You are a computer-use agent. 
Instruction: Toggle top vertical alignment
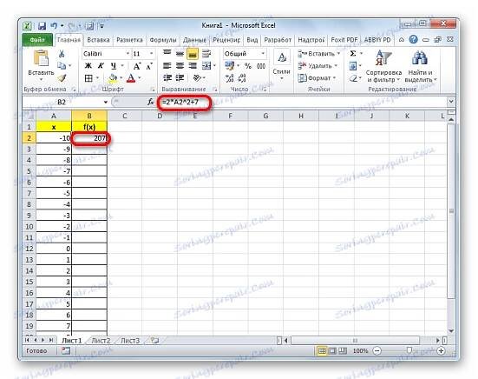(x=167, y=53)
